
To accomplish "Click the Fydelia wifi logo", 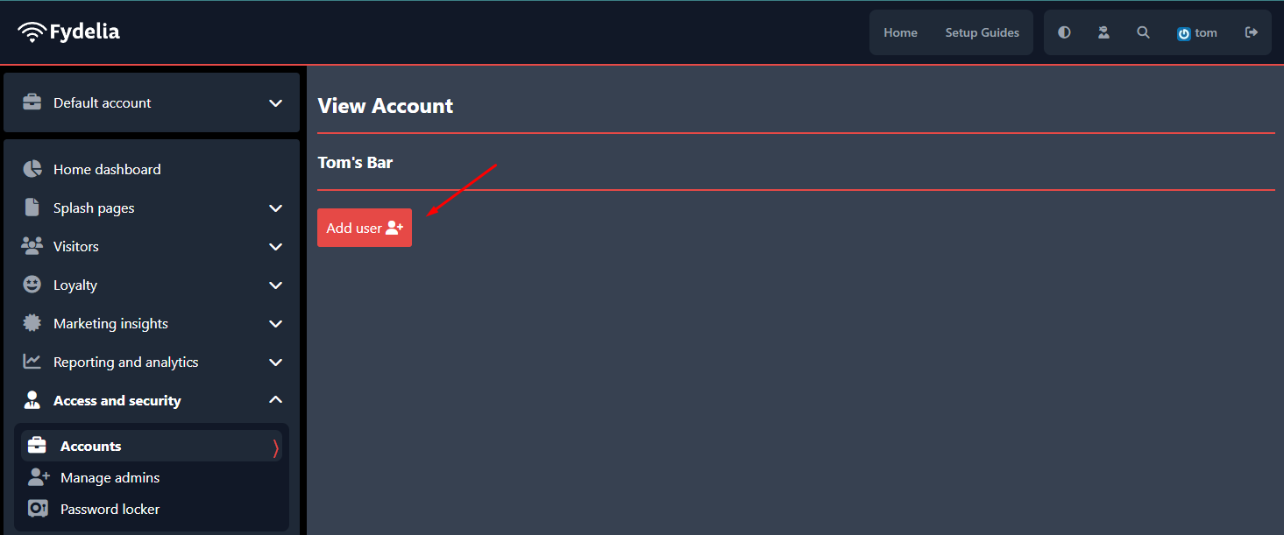I will (x=68, y=32).
